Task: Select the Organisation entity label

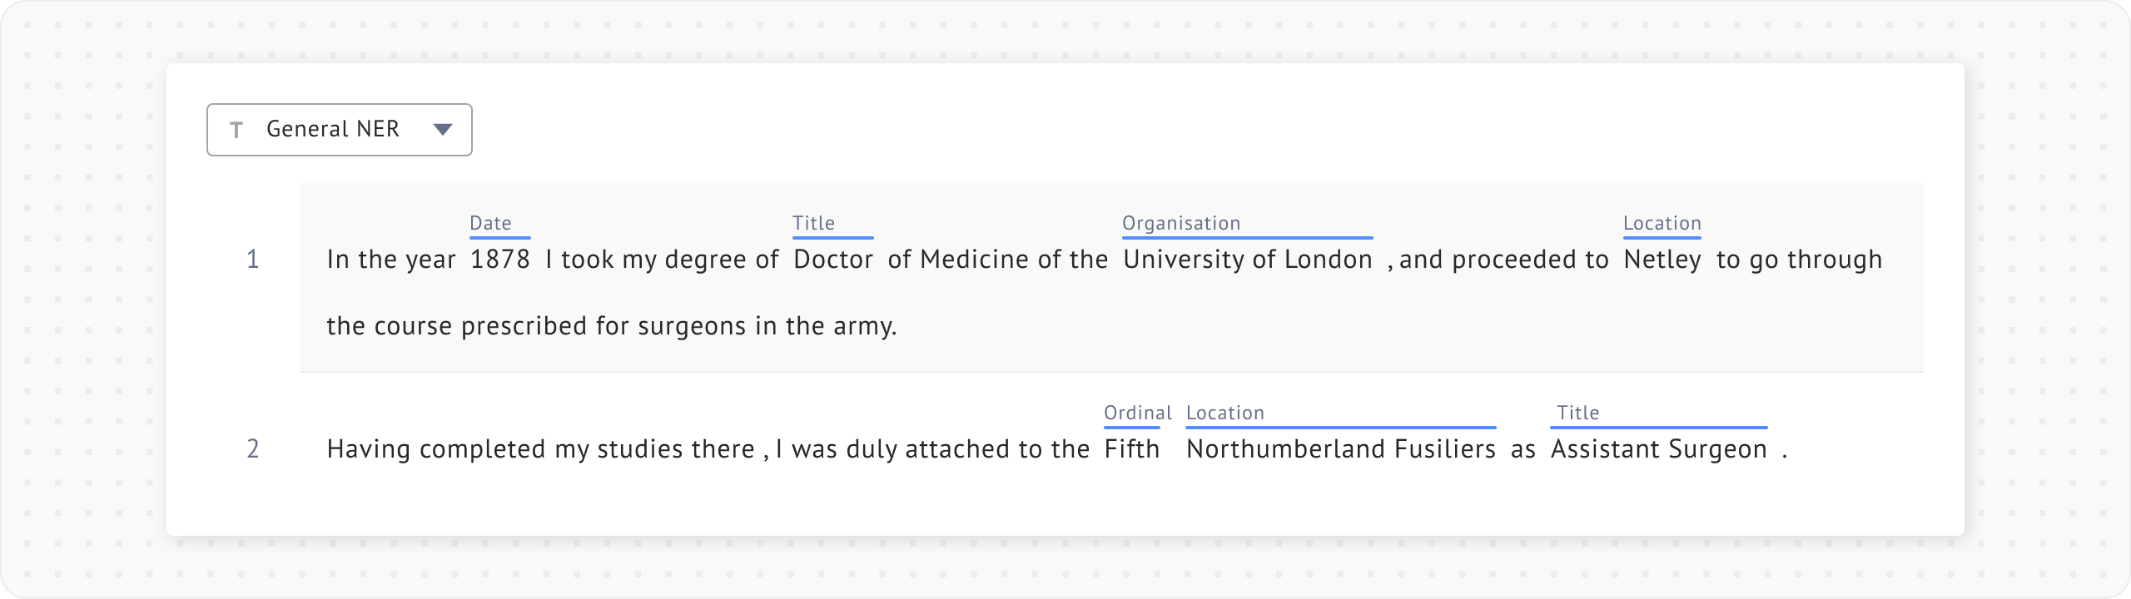Action: tap(1181, 223)
